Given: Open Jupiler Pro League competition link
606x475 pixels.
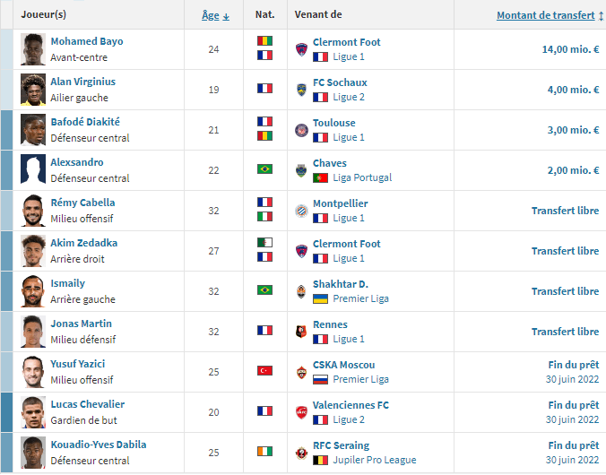Looking at the screenshot, I should [375, 460].
